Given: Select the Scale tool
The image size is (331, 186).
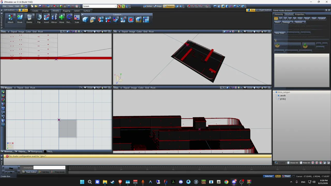Looking at the screenshot, I should coord(77,19).
